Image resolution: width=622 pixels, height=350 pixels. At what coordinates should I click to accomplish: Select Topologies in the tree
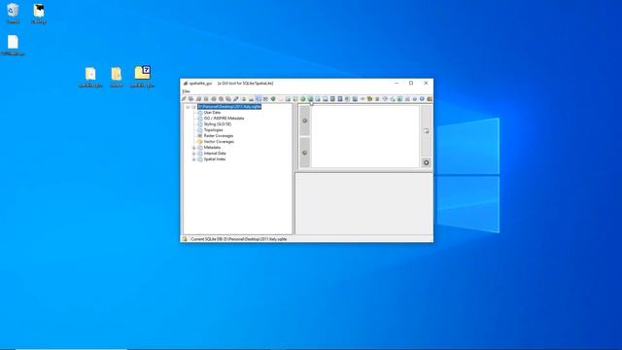(214, 129)
